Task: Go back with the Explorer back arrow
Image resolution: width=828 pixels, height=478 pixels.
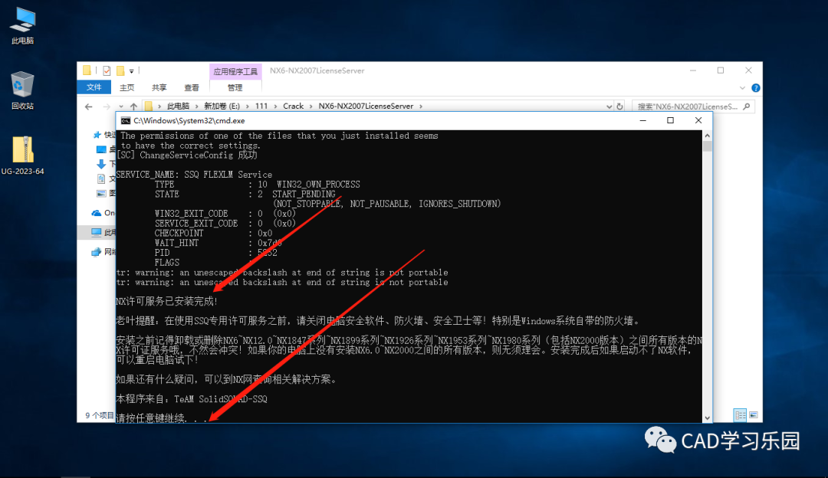Action: pyautogui.click(x=89, y=106)
